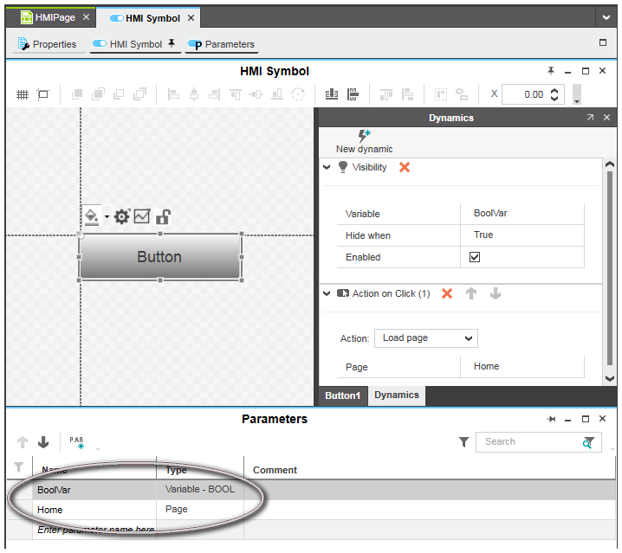The image size is (622, 553).
Task: Toggle the filter icon beside Parameters search
Action: [x=464, y=442]
